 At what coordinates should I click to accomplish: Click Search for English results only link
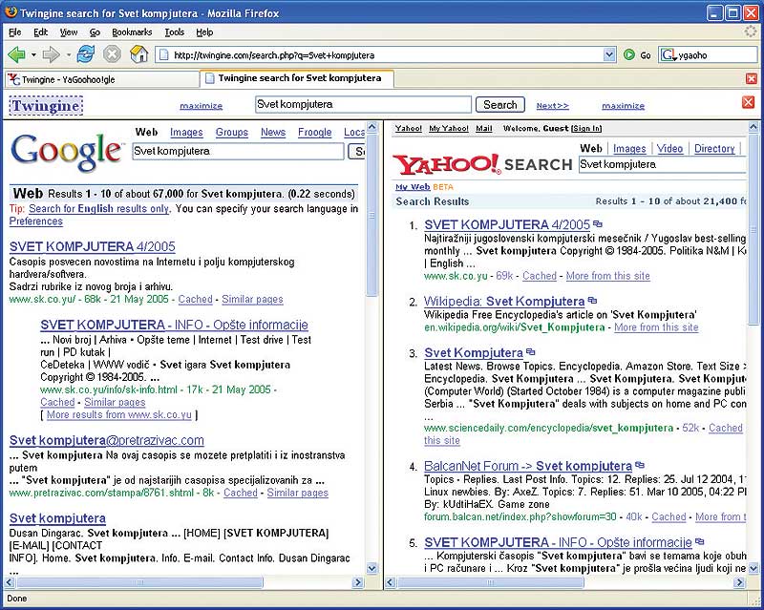(99, 208)
